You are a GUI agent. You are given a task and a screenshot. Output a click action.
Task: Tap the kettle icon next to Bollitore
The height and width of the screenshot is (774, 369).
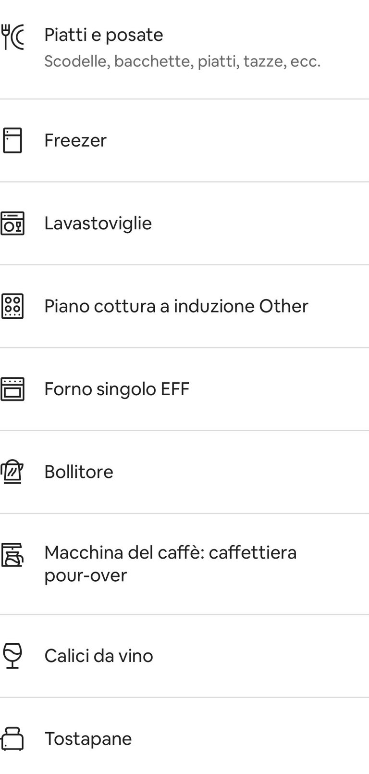point(12,472)
